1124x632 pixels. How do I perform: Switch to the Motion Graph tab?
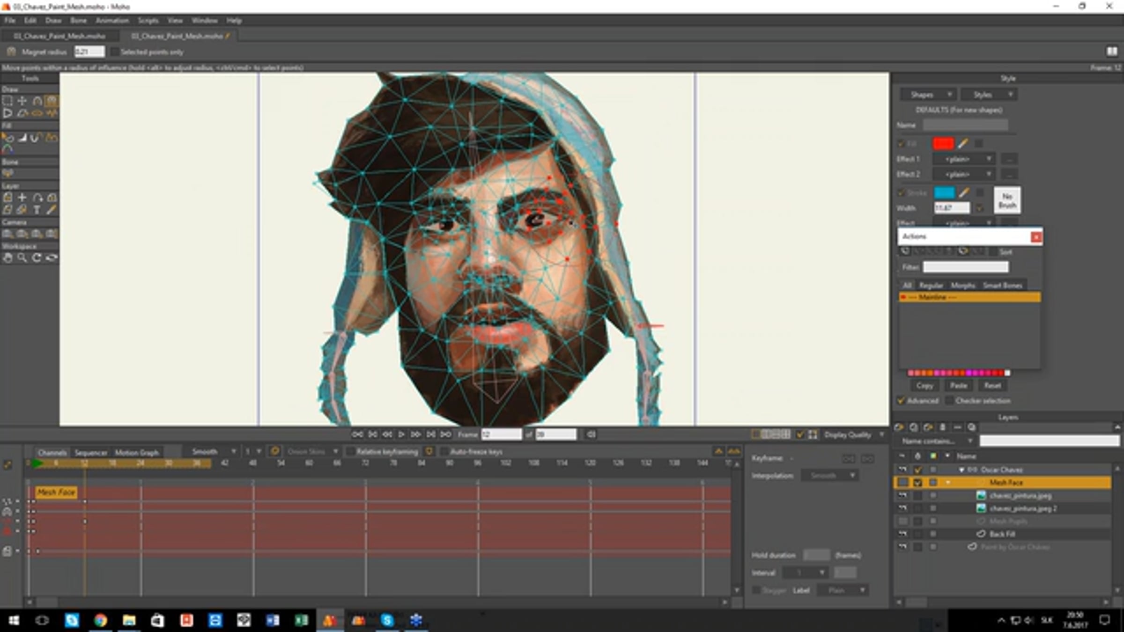tap(137, 452)
